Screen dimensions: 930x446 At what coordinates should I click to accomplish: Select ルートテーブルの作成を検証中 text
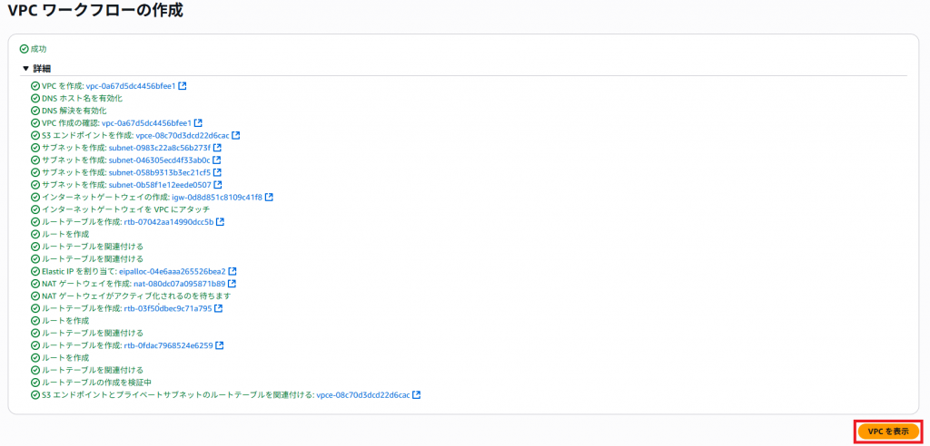pos(96,382)
